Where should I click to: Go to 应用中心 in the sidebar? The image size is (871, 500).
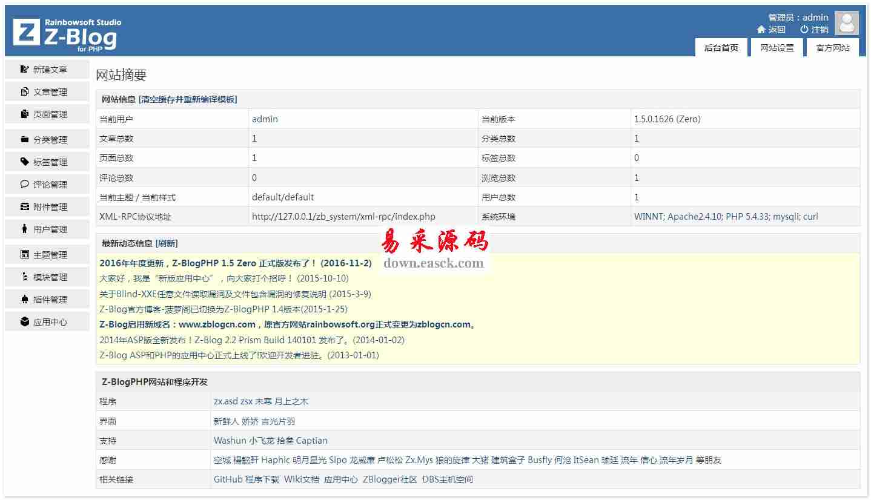click(x=47, y=322)
